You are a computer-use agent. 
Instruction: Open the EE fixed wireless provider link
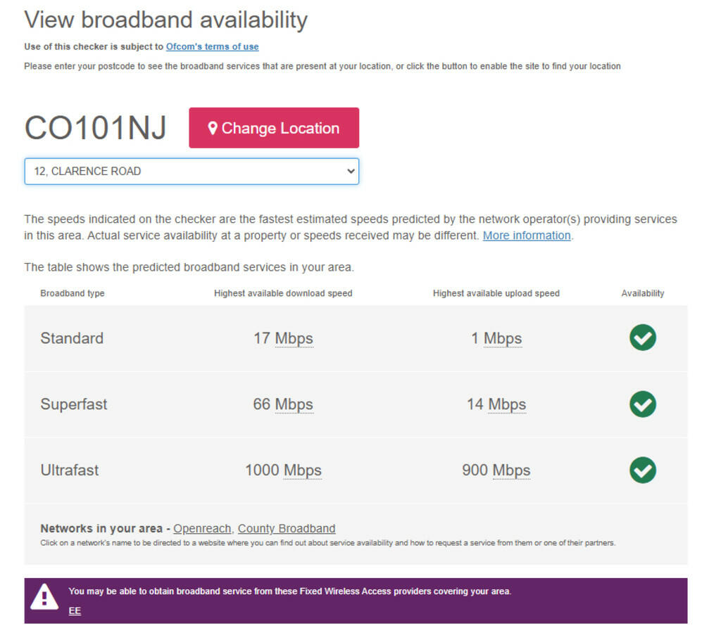(x=75, y=611)
